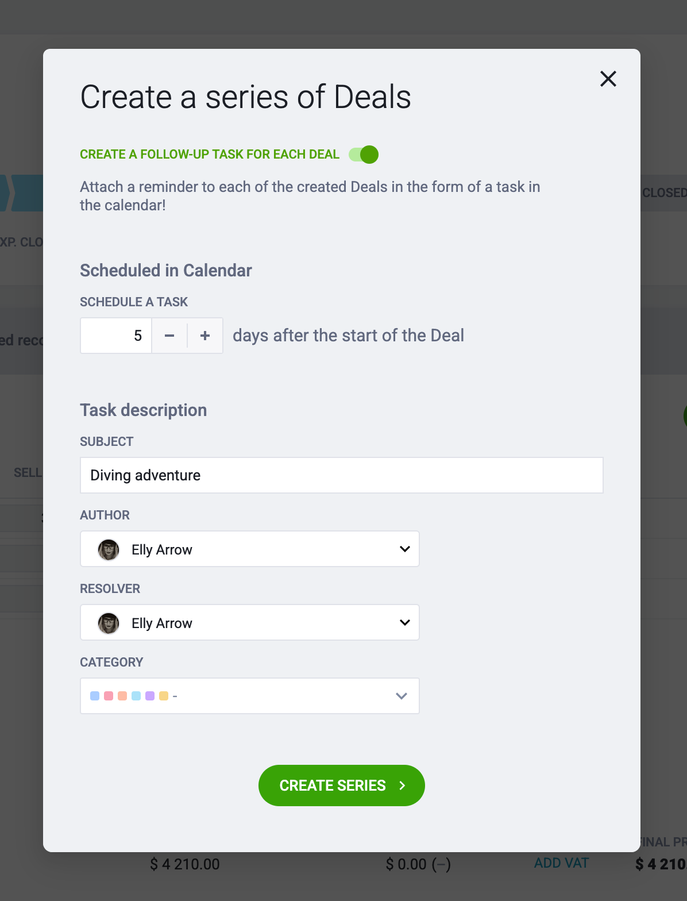Edit the Subject field containing Diving adventure
This screenshot has height=901, width=687.
342,475
